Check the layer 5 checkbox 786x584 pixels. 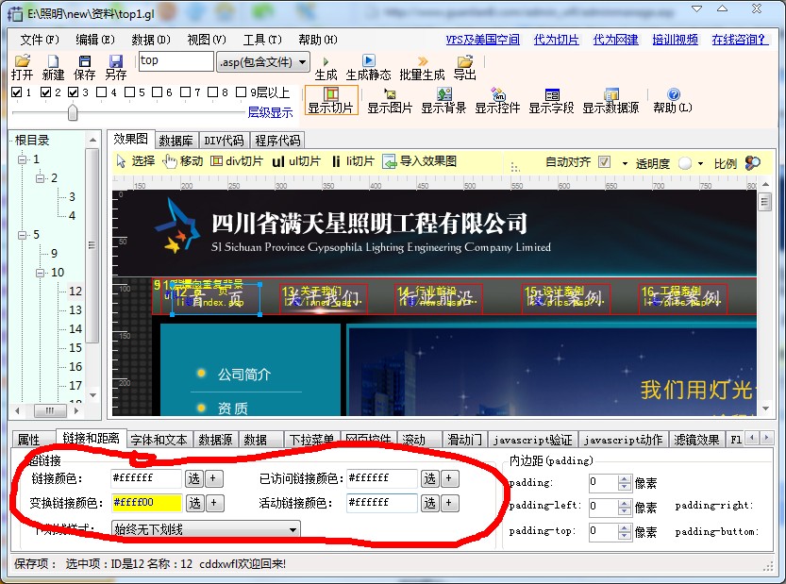pyautogui.click(x=129, y=92)
